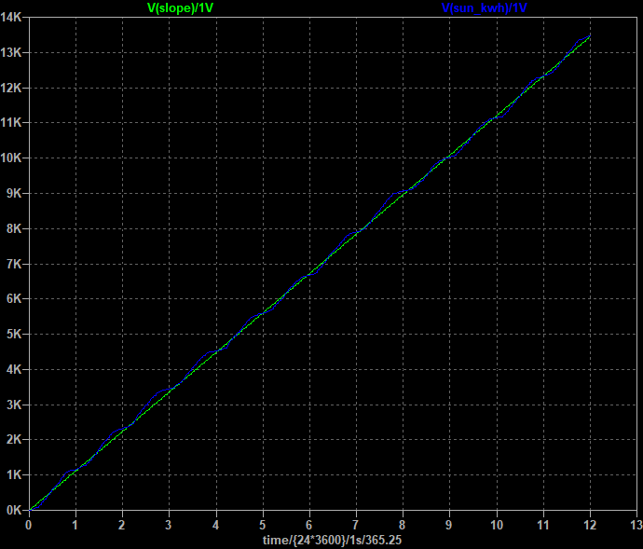Open the time axis expression label
643x549 pixels.
tap(332, 540)
